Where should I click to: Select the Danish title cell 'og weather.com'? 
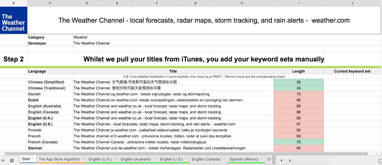pyautogui.click(x=173, y=94)
